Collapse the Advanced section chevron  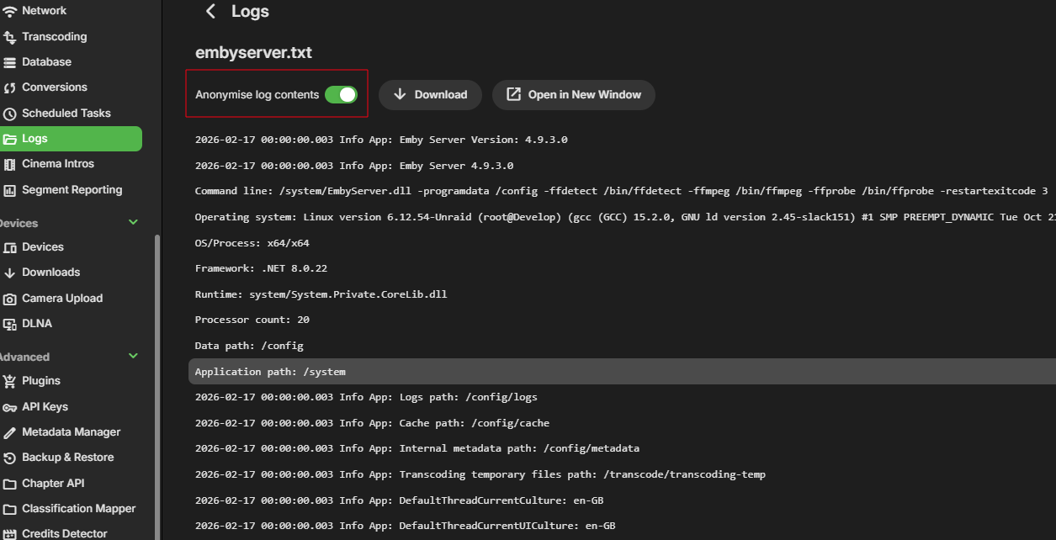(133, 356)
